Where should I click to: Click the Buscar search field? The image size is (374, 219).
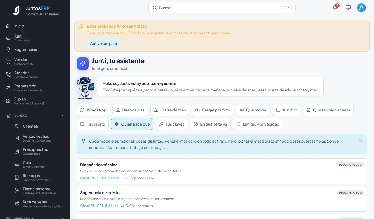pyautogui.click(x=222, y=8)
